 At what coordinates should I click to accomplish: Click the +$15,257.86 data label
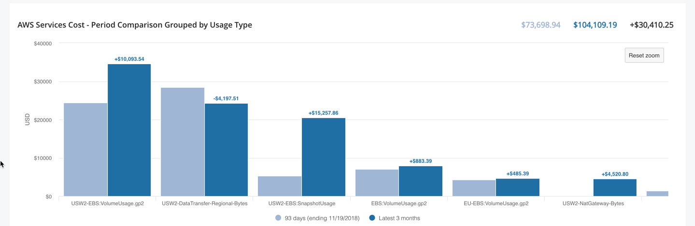[x=324, y=113]
